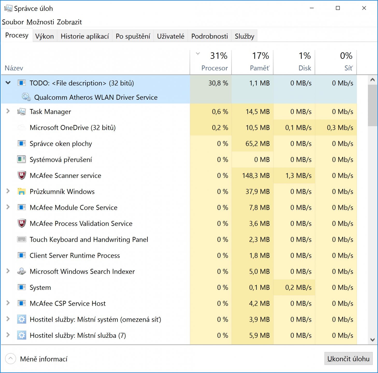
Task: Click the McAfee Scanner service shield icon
Action: [22, 175]
